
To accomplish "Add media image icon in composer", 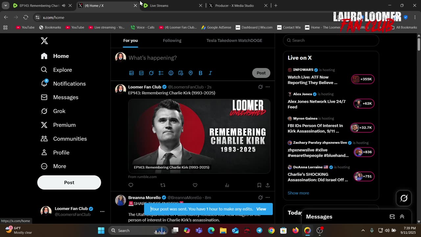I will pos(132,73).
